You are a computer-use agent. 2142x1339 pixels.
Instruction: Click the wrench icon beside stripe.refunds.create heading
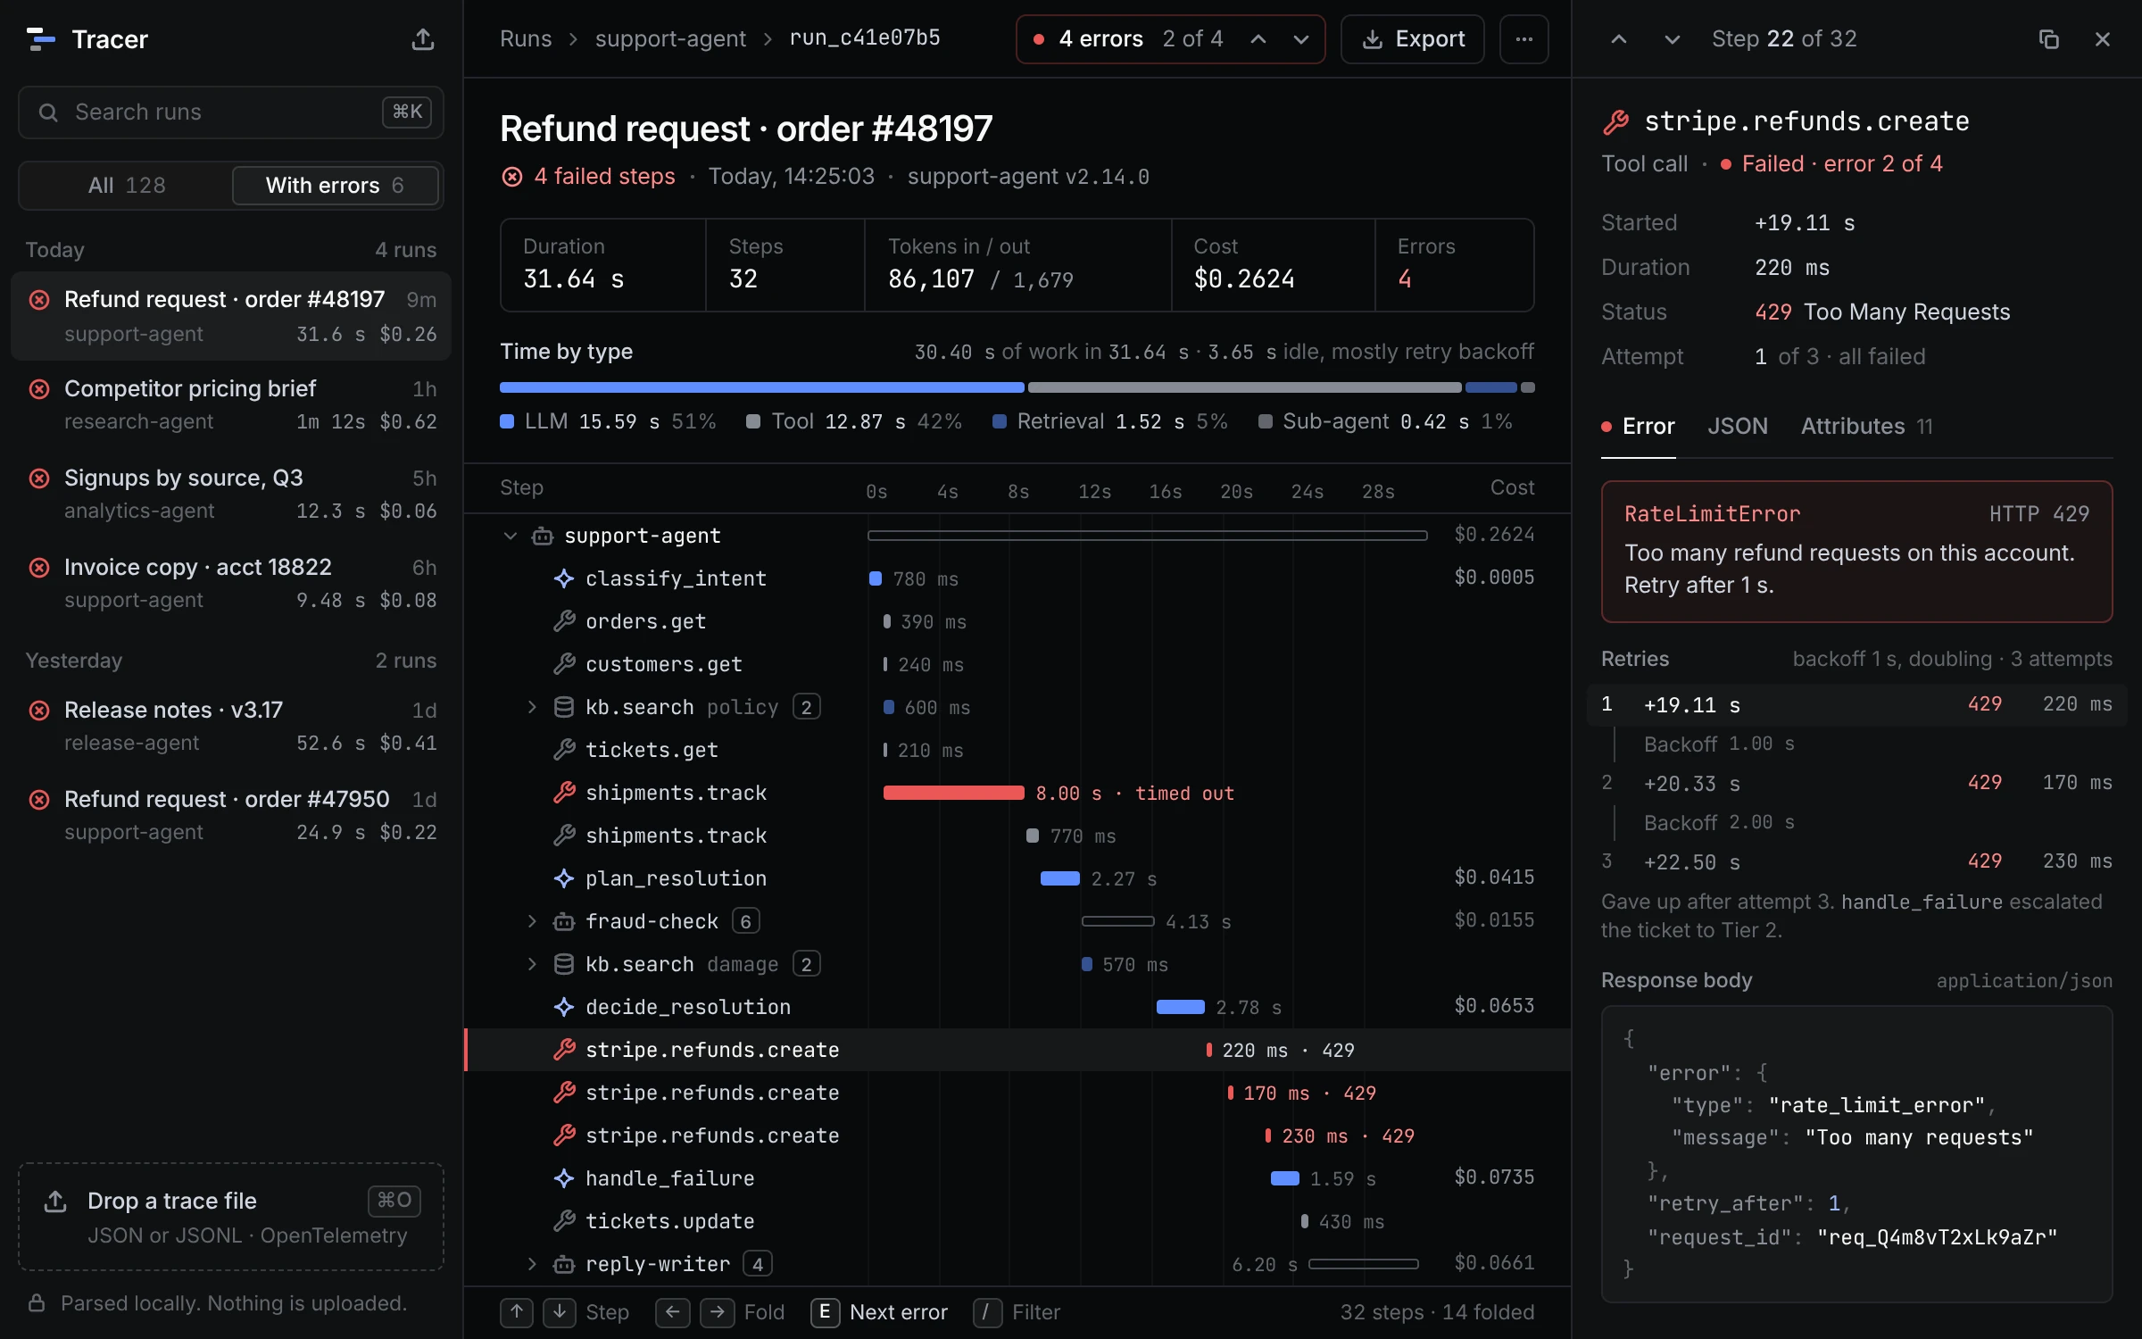click(1616, 122)
